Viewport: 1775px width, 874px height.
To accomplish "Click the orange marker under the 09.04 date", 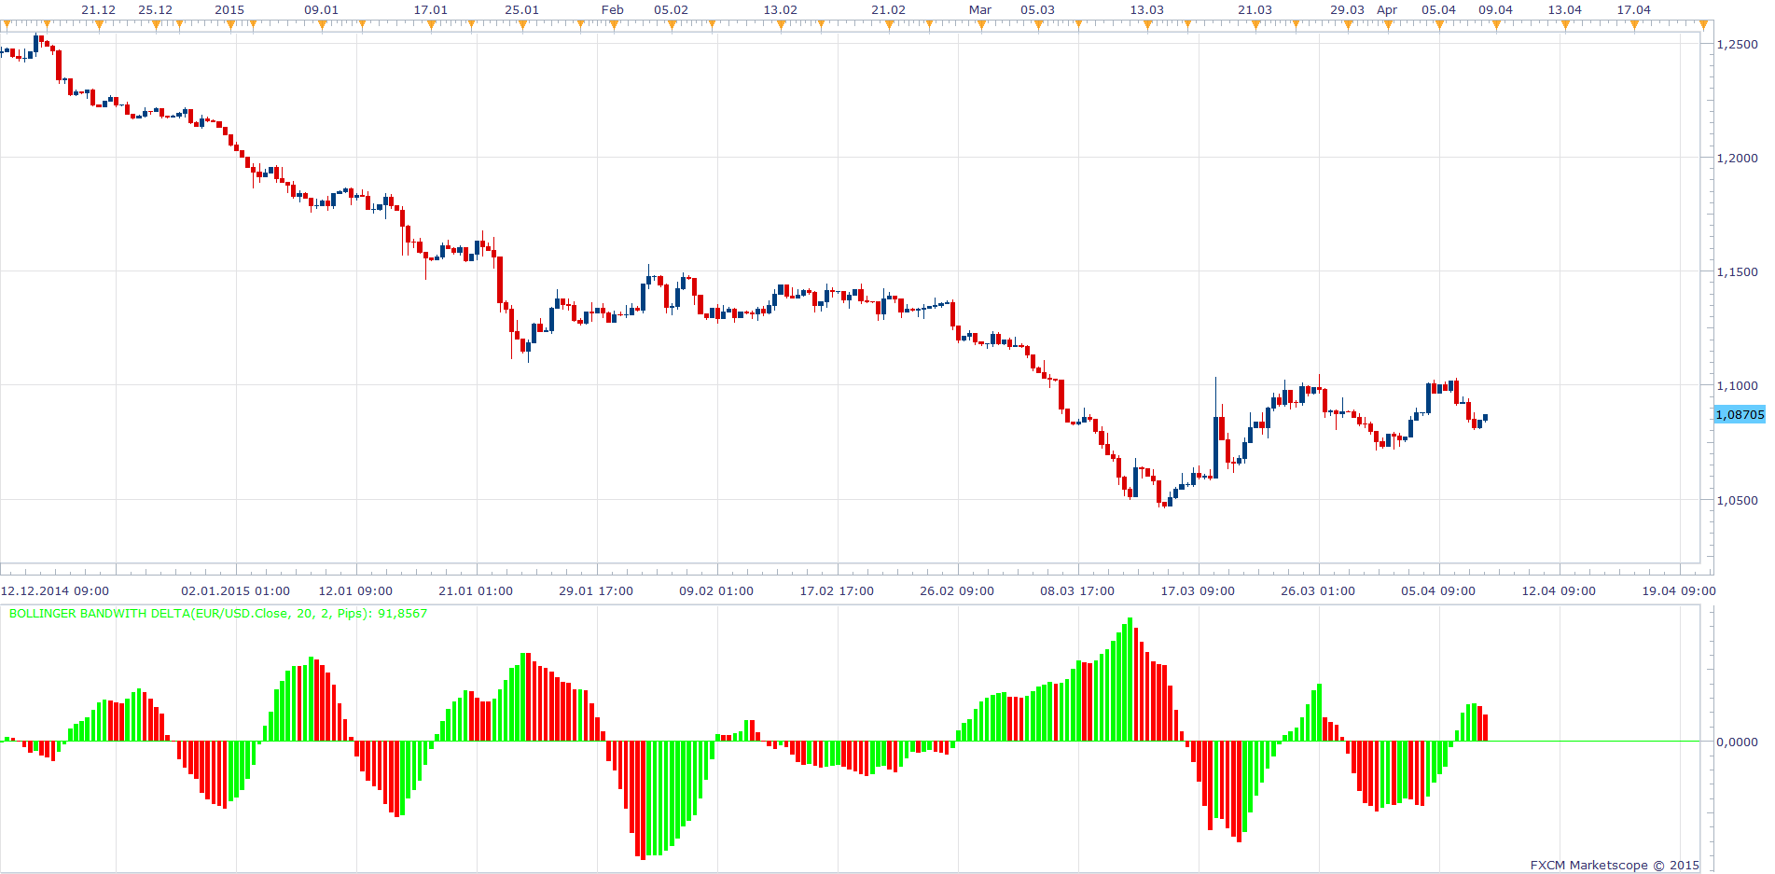I will (1496, 25).
